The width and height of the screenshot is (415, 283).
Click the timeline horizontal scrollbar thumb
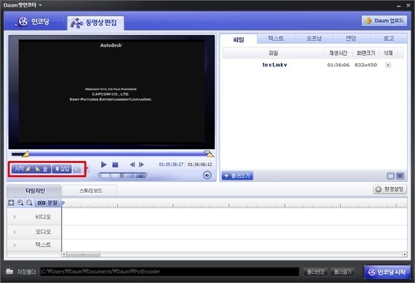coord(84,254)
